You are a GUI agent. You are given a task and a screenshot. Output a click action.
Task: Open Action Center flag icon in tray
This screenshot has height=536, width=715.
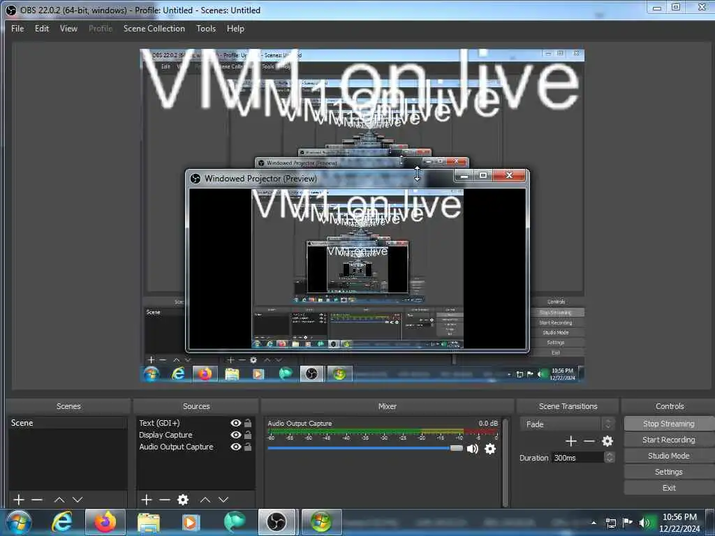tap(628, 523)
